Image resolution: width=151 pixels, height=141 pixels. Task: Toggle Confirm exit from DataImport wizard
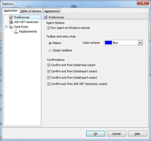click(x=49, y=71)
